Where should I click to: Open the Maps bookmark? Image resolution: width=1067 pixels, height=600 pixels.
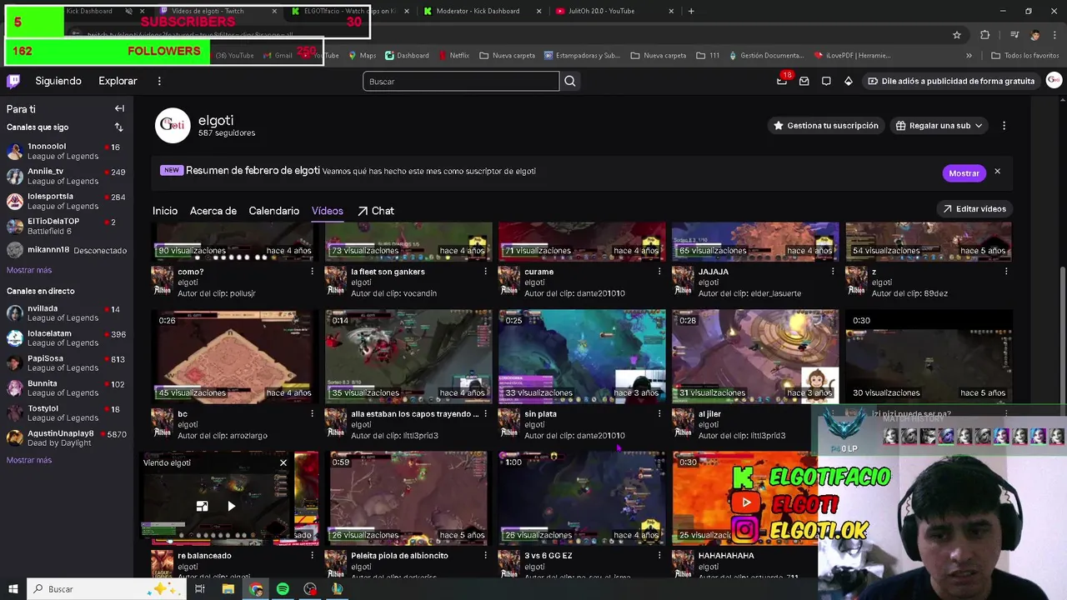pyautogui.click(x=362, y=56)
